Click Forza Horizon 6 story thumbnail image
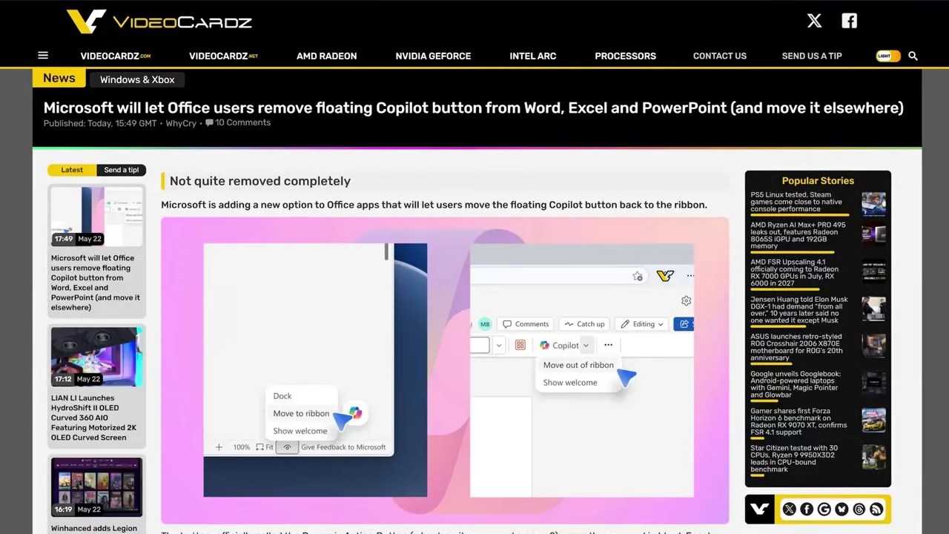Viewport: 949px width, 534px height. [873, 420]
